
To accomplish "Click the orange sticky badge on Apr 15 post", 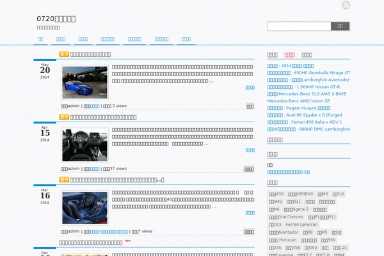I will click(x=64, y=117).
